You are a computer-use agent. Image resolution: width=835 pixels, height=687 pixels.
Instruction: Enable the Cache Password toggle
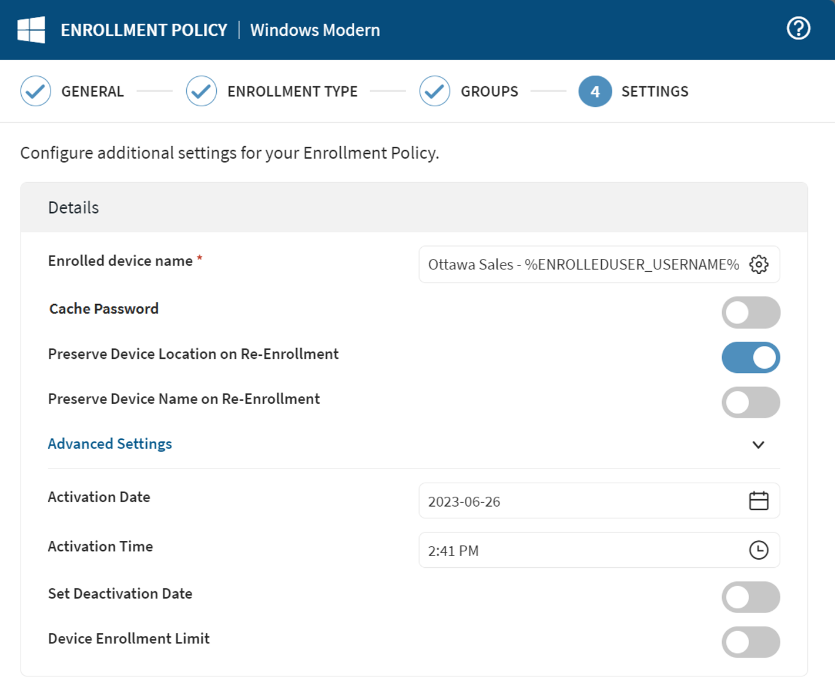point(751,312)
